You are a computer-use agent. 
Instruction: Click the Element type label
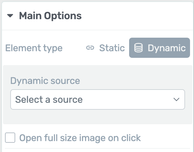34,48
